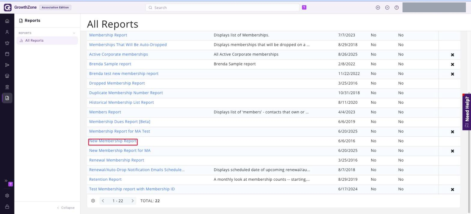This screenshot has width=471, height=214.
Task: Open Test Membership report with Membership ID
Action: pos(132,189)
